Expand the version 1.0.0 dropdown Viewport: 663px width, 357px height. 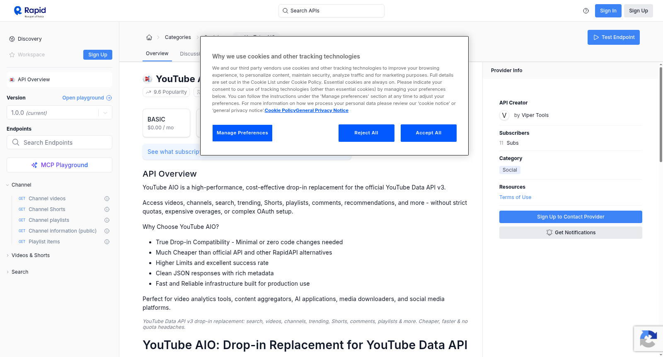tap(105, 113)
